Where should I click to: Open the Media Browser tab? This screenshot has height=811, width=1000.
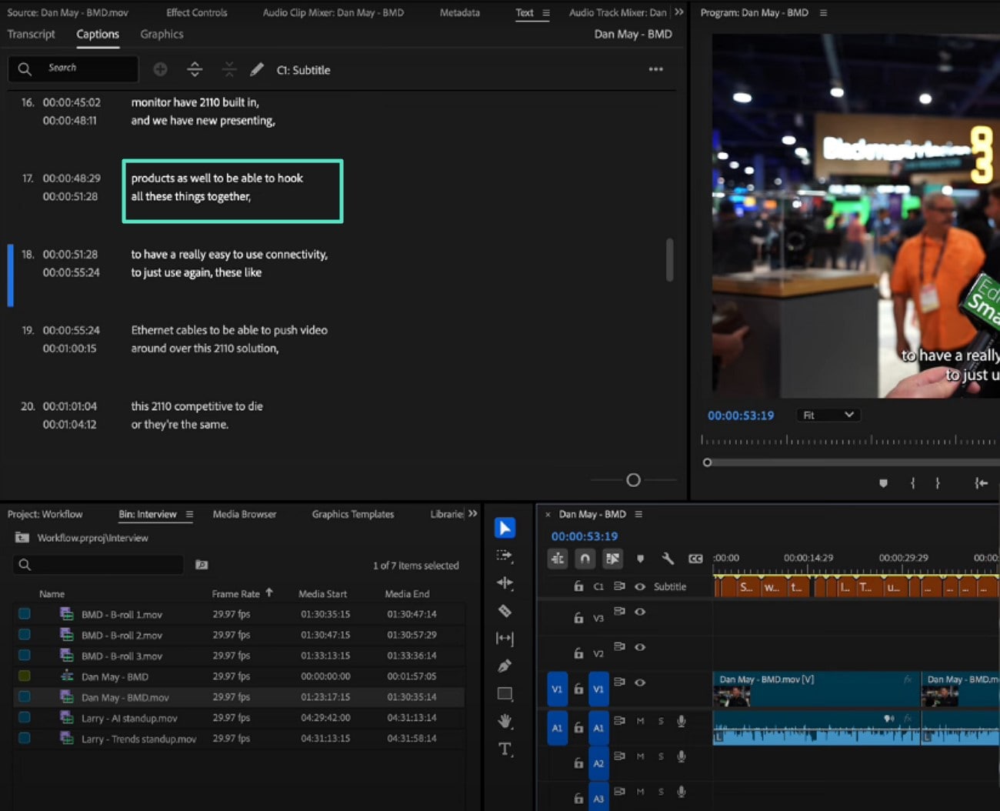244,514
